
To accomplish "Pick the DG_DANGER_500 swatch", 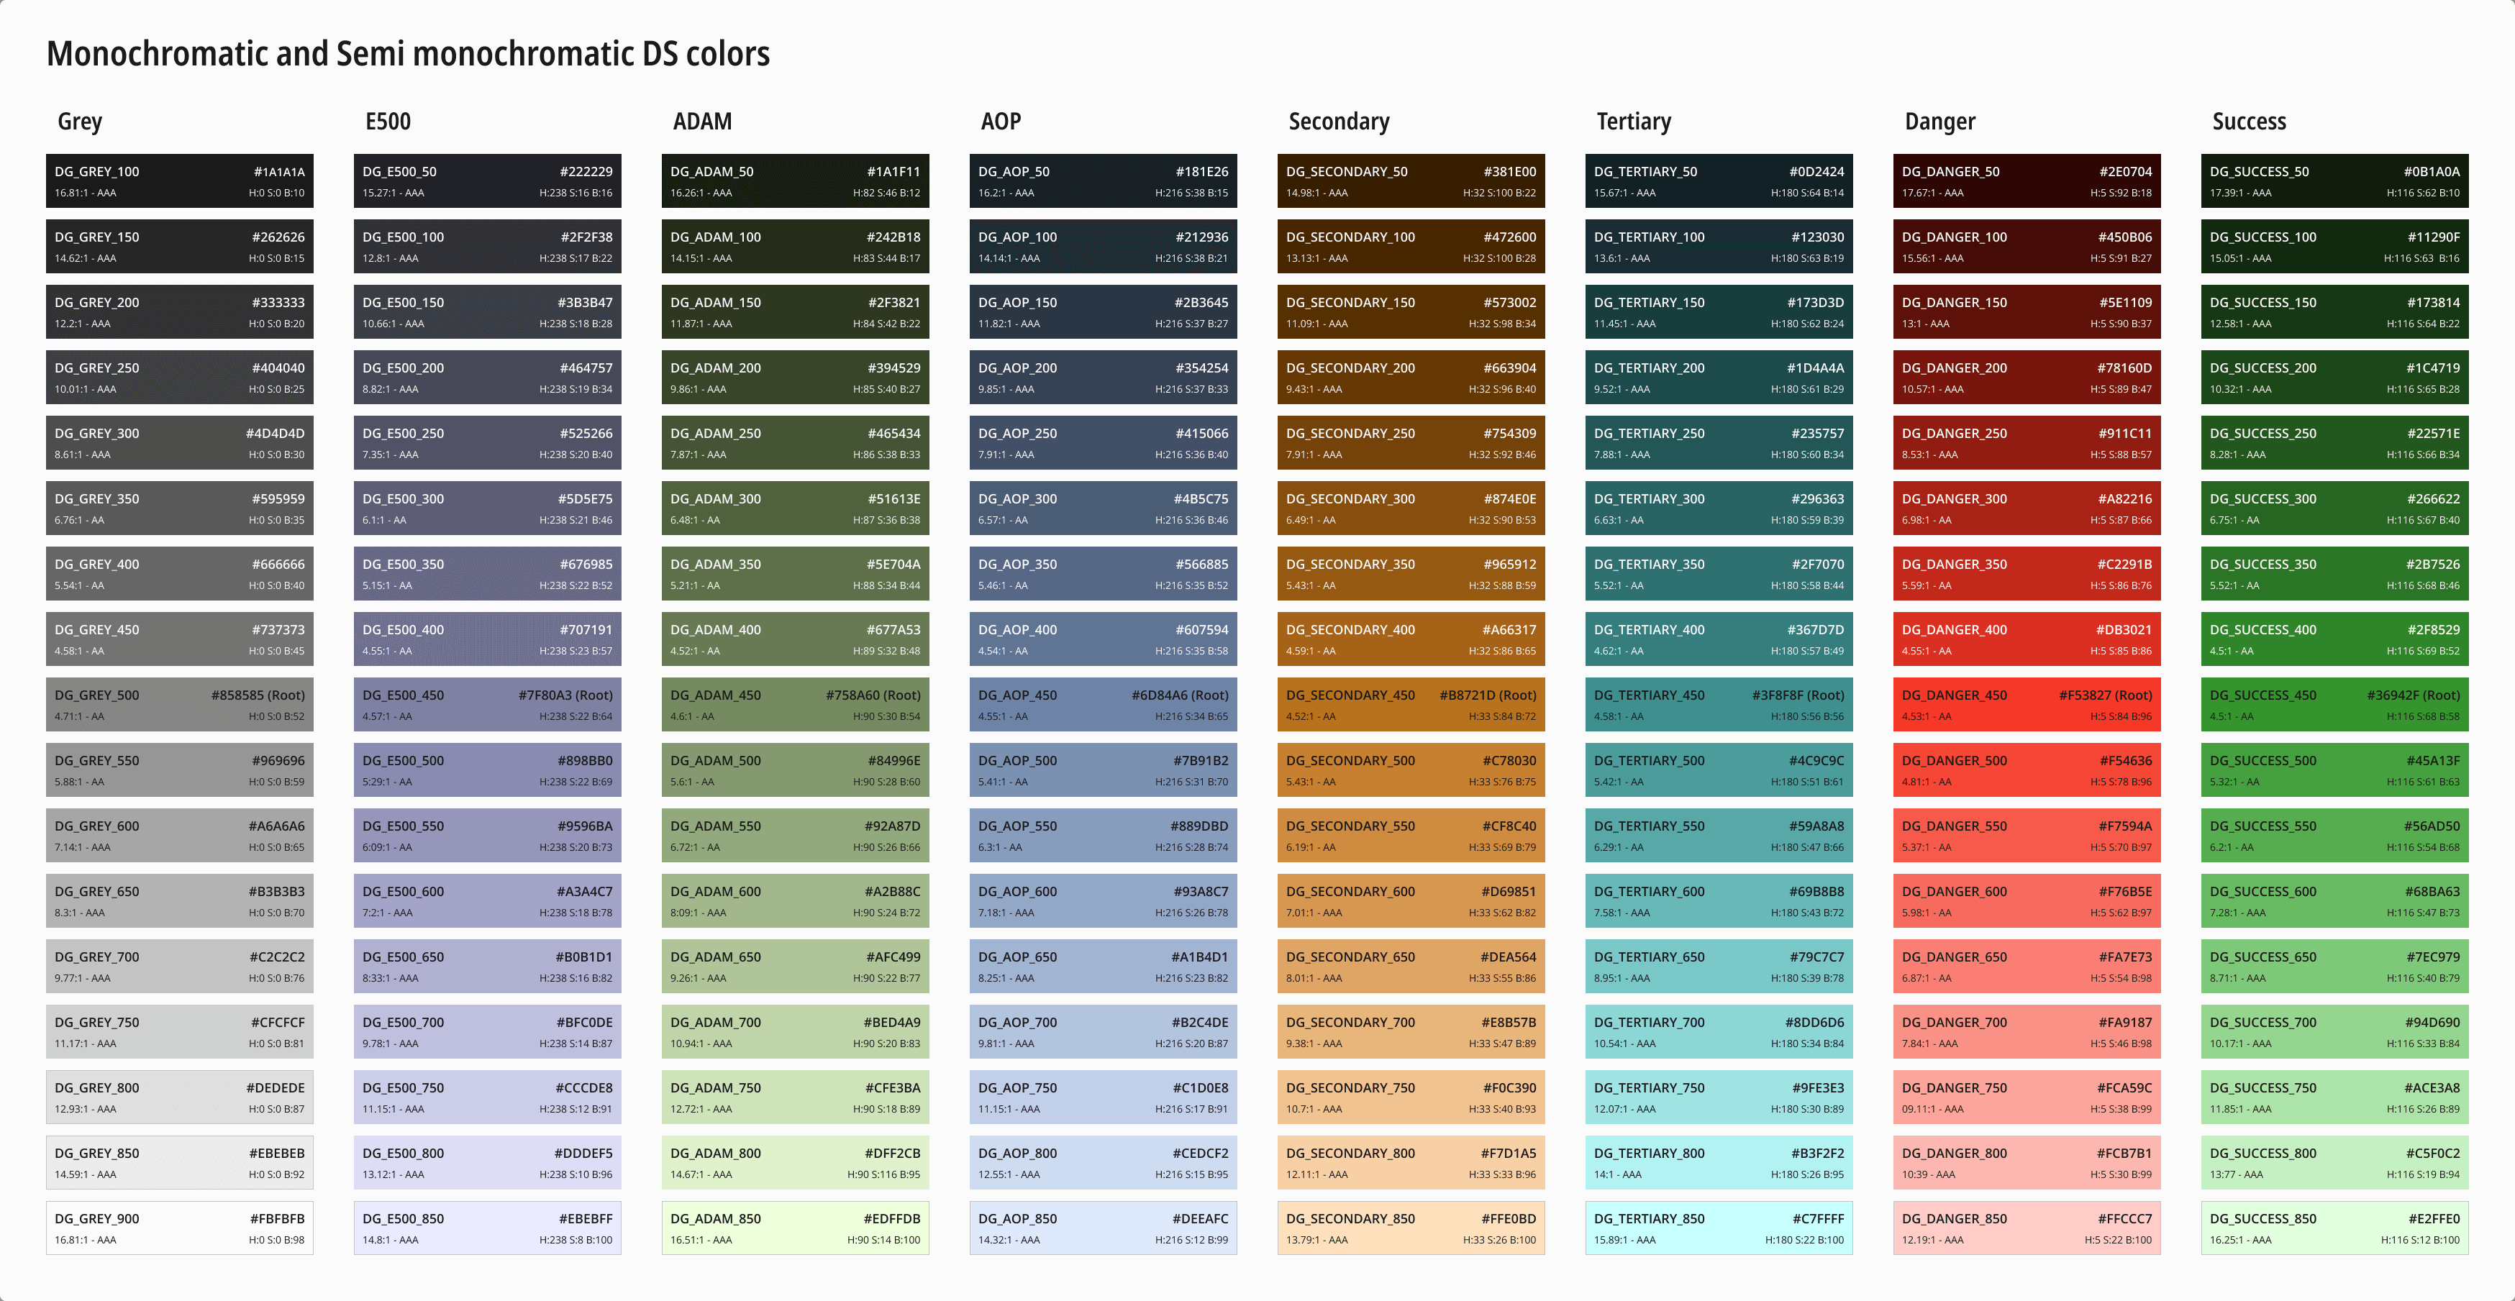I will [2027, 770].
